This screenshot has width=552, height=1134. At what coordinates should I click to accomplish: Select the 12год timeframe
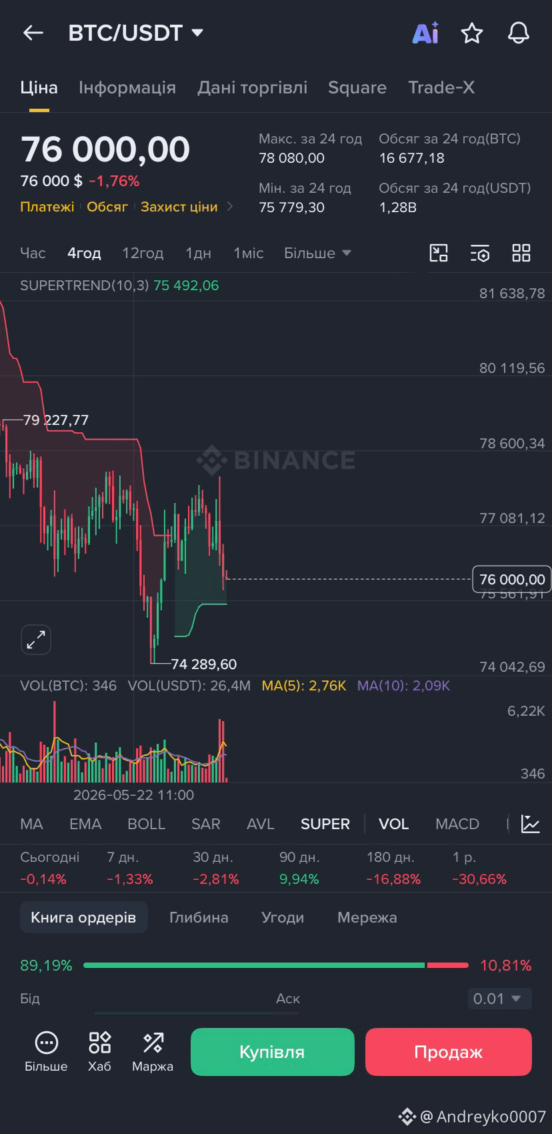coord(143,253)
